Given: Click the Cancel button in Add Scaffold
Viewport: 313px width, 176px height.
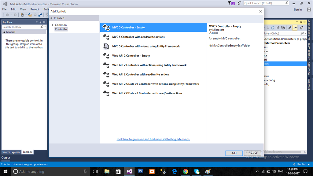Looking at the screenshot, I should point(252,153).
